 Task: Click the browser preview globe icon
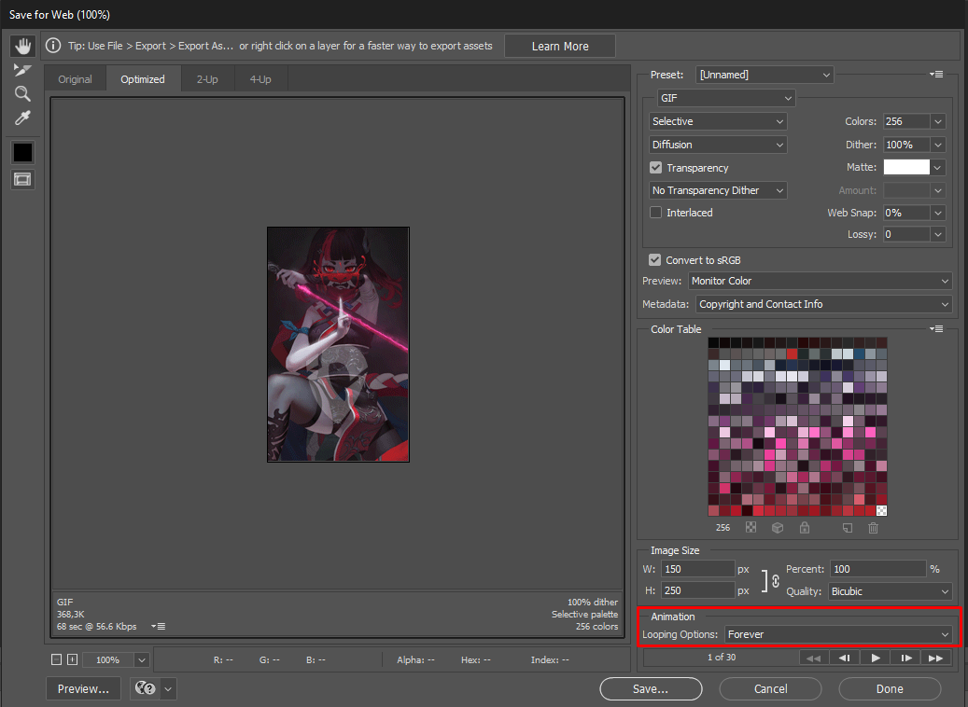point(146,687)
